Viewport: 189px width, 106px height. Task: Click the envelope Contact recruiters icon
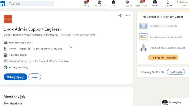tap(144, 26)
